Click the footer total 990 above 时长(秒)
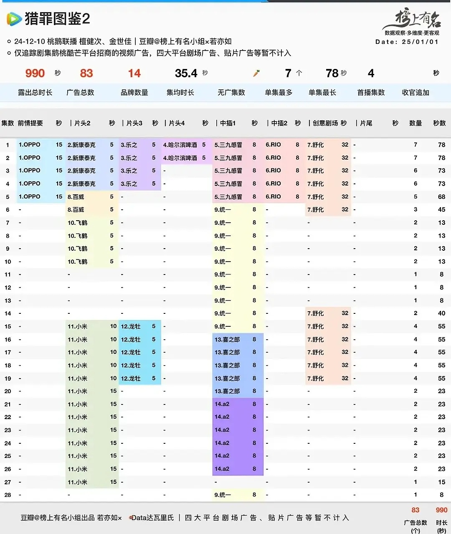Viewport: 451px width, 534px height. 441,510
